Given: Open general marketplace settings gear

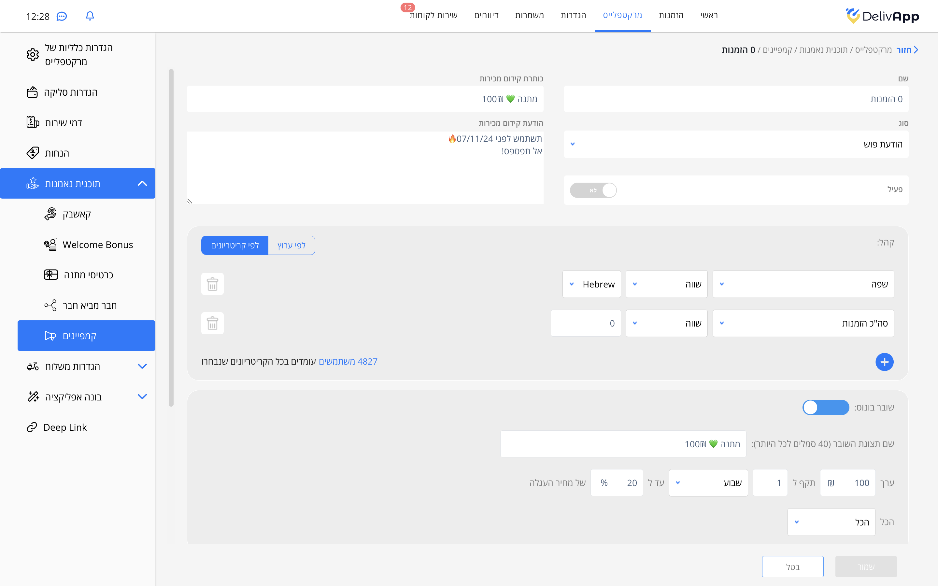Looking at the screenshot, I should click(x=33, y=55).
